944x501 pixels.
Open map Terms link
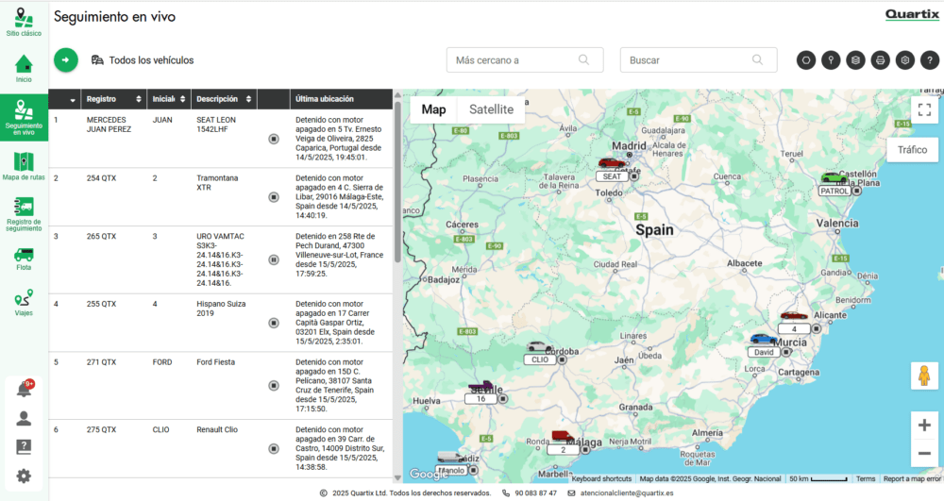866,478
